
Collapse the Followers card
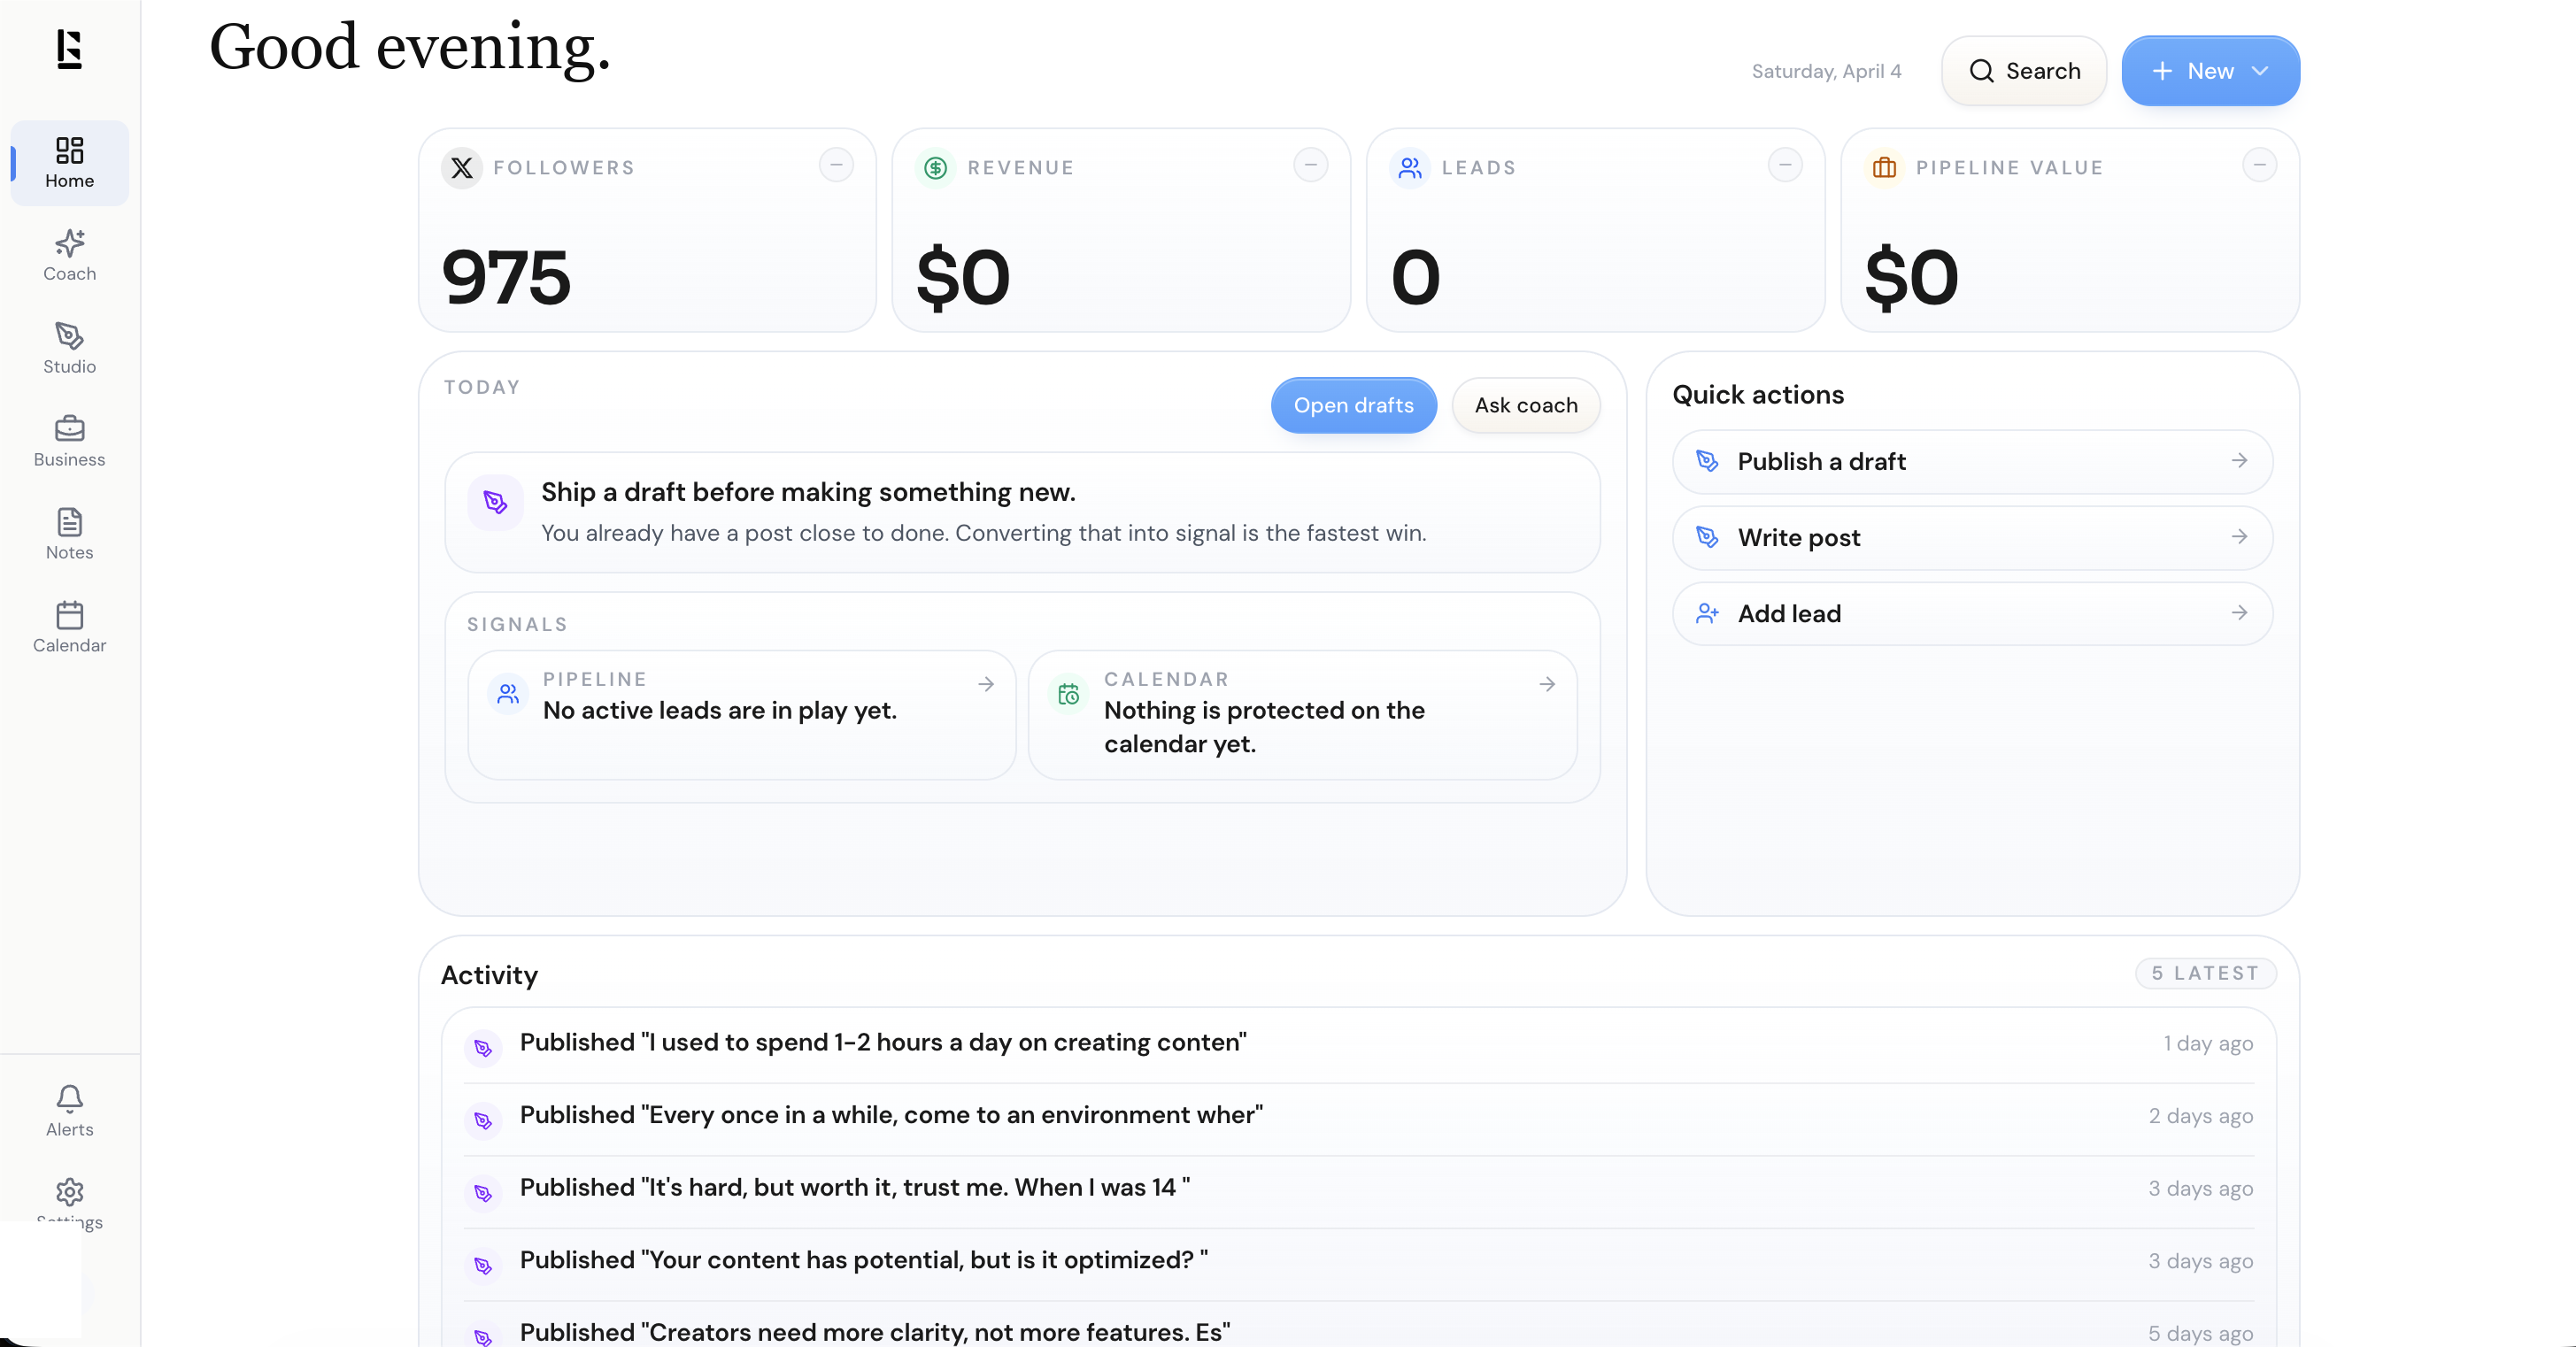pyautogui.click(x=836, y=165)
